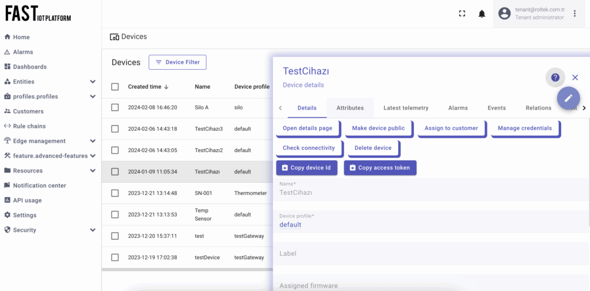Check the testDevice row checkbox

coord(115,258)
